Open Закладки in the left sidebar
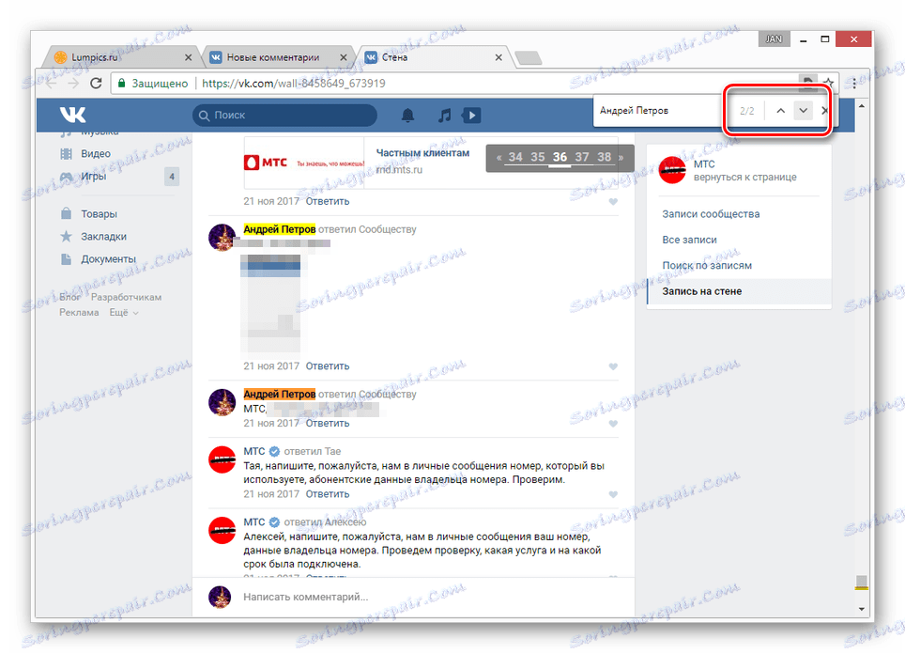 pyautogui.click(x=103, y=237)
